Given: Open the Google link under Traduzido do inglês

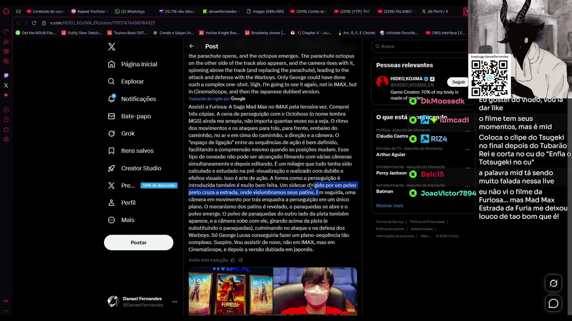Looking at the screenshot, I should [238, 99].
